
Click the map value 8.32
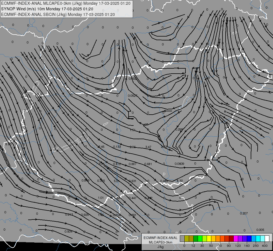click(x=180, y=181)
